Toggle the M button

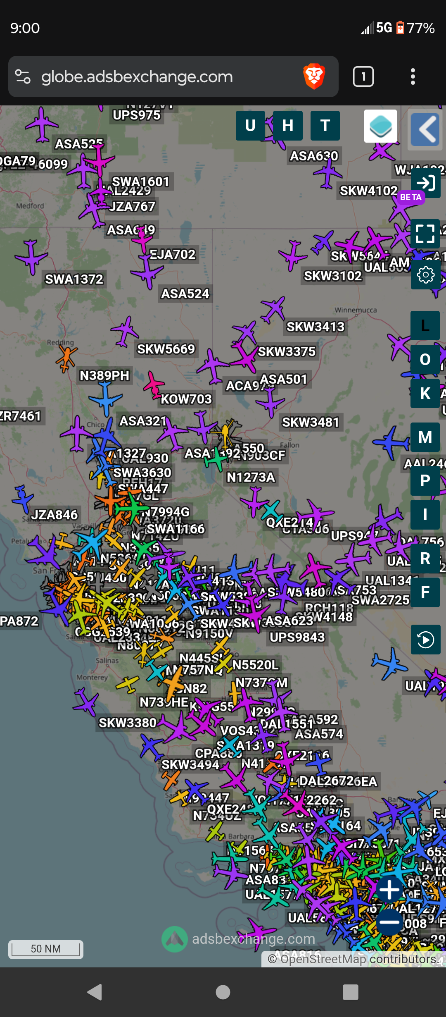(x=425, y=437)
